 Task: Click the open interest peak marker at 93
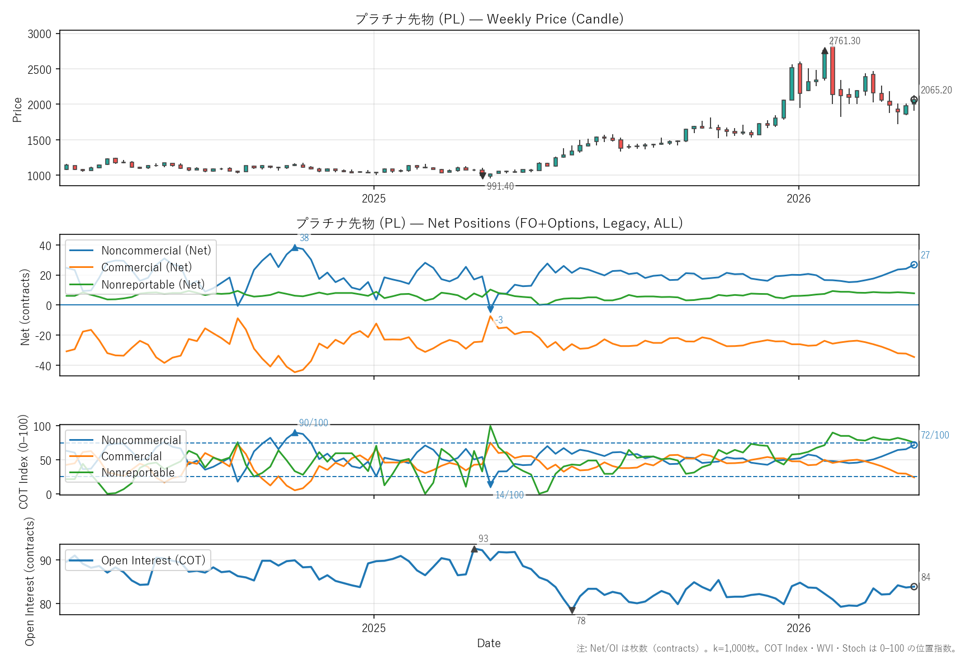pos(474,549)
